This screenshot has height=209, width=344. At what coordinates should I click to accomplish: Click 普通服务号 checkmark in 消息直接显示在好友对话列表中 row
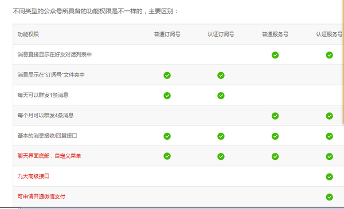(275, 55)
